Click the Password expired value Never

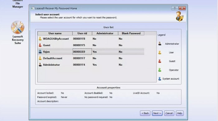tap(64, 97)
